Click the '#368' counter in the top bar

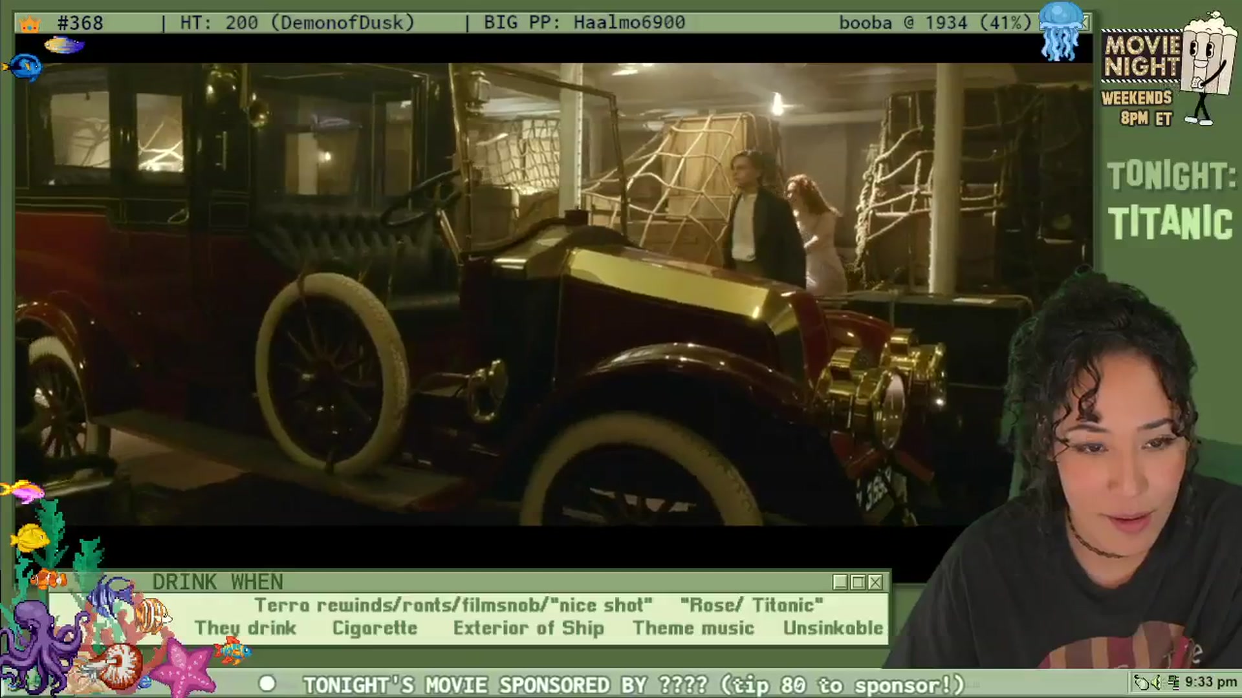pos(80,23)
